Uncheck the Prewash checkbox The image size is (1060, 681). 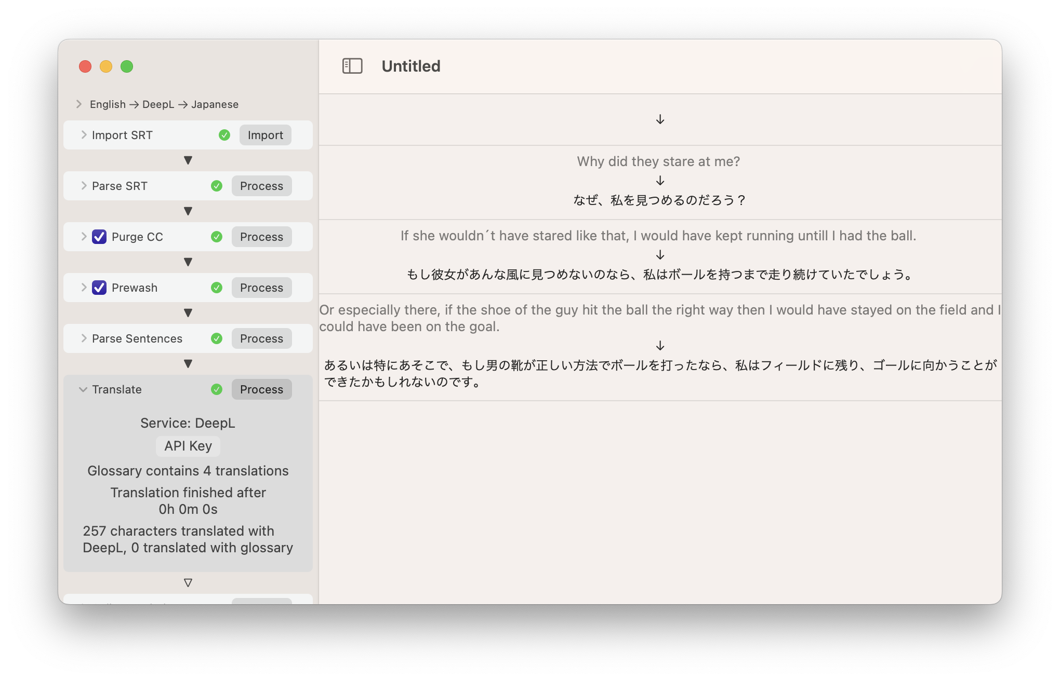(99, 288)
